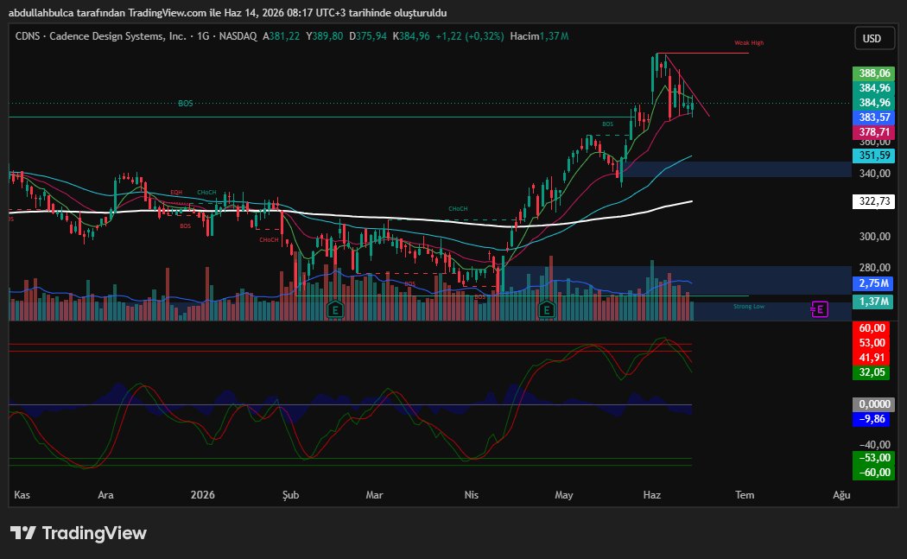Click the Mar label on time axis

point(374,495)
